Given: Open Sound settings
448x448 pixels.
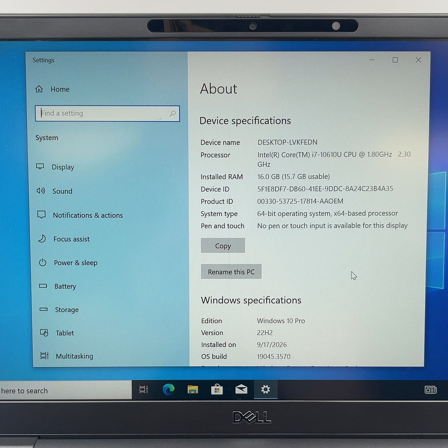Looking at the screenshot, I should 55,191.
